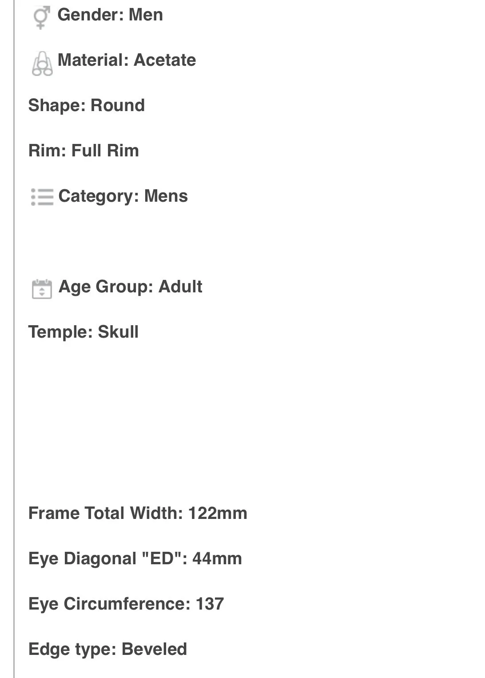Click the gender symbol icon
The image size is (485, 678).
(41, 18)
